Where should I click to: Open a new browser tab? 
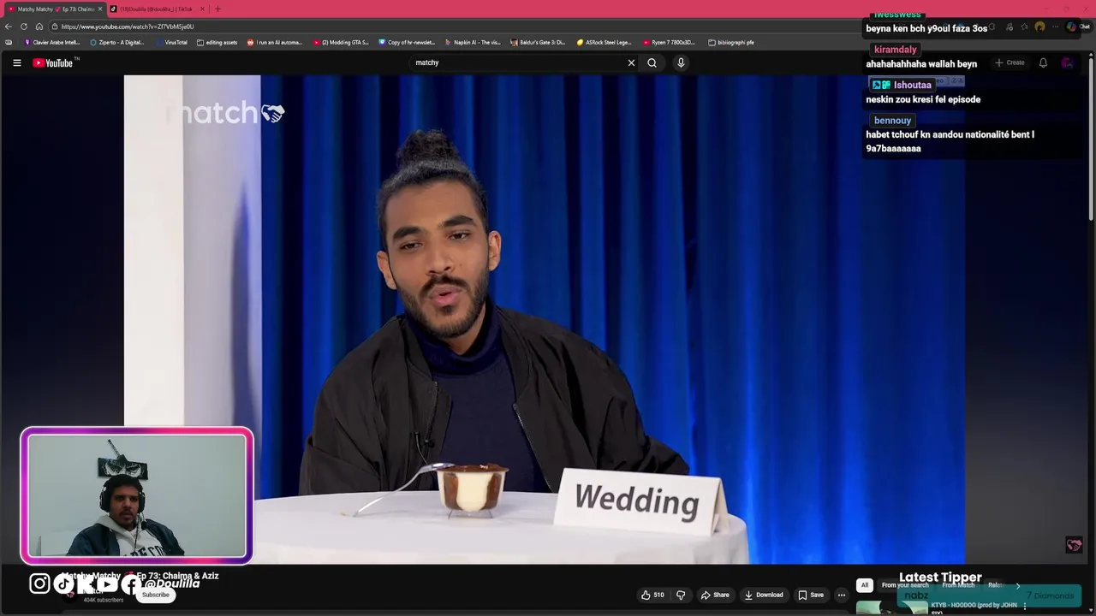pyautogui.click(x=217, y=9)
